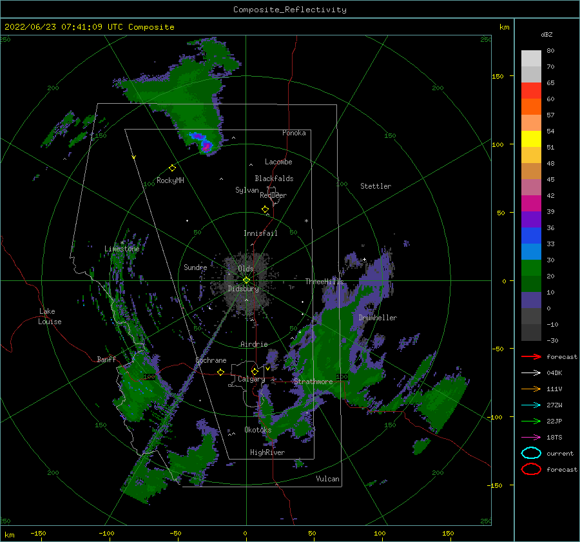Click the cyan 27ZW arrow icon
Screen dimensions: 580x542
coord(531,405)
